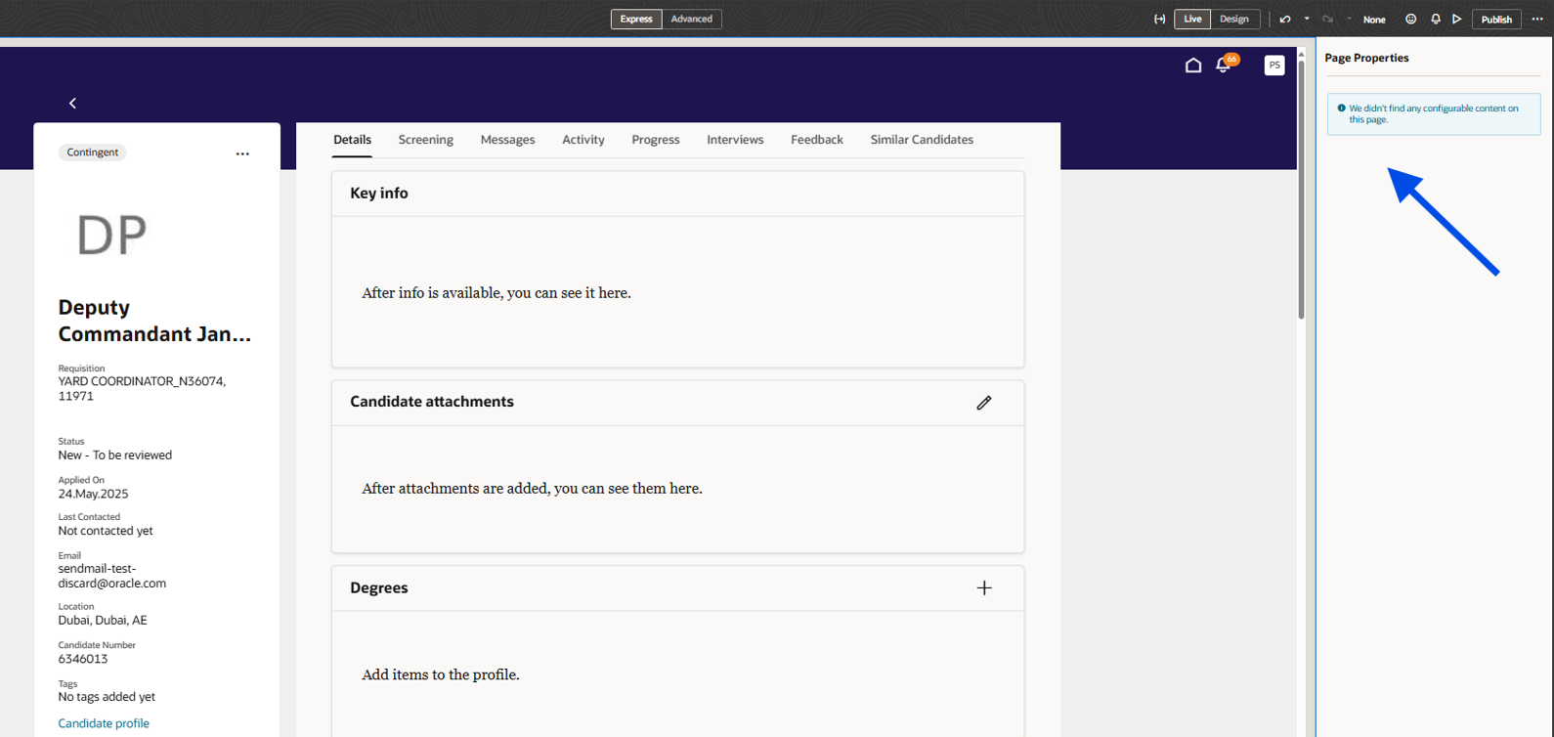Switch to Advanced mode
The width and height of the screenshot is (1554, 737).
pyautogui.click(x=692, y=19)
